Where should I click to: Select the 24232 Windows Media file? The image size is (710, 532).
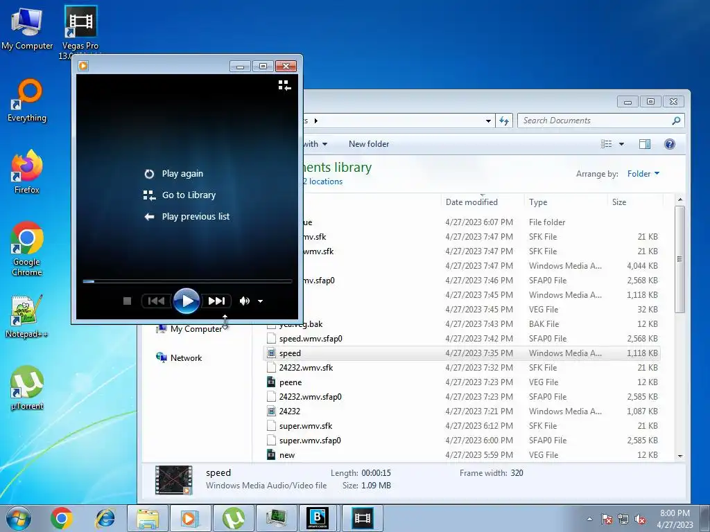point(284,411)
